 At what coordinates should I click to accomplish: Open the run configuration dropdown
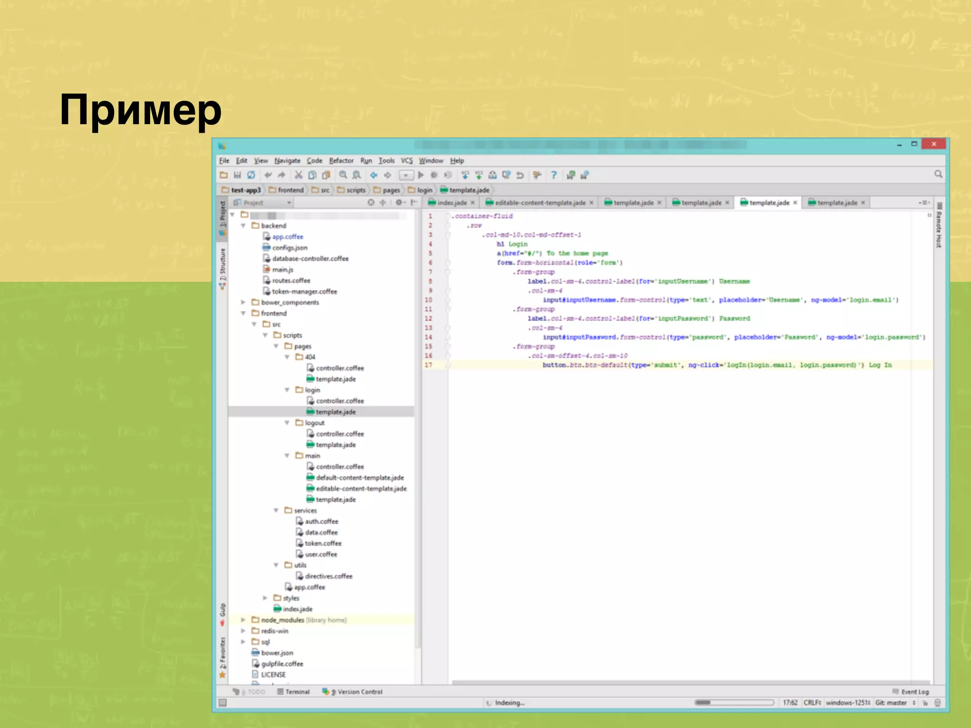coord(406,175)
